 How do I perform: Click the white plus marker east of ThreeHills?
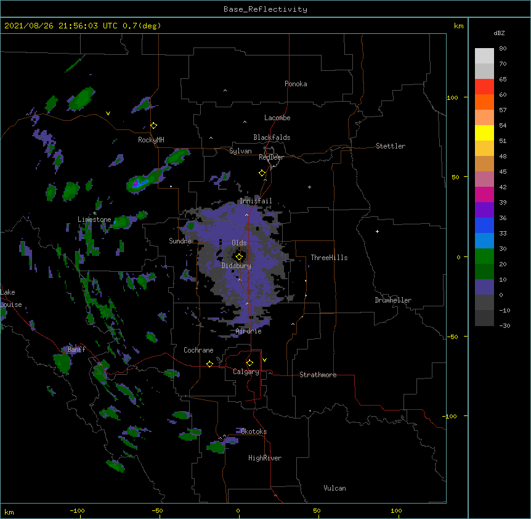tap(377, 231)
